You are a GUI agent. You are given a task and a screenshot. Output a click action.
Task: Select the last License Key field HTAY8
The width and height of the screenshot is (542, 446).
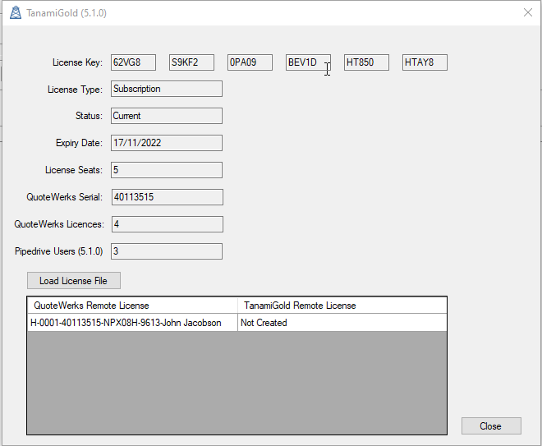[x=425, y=62]
